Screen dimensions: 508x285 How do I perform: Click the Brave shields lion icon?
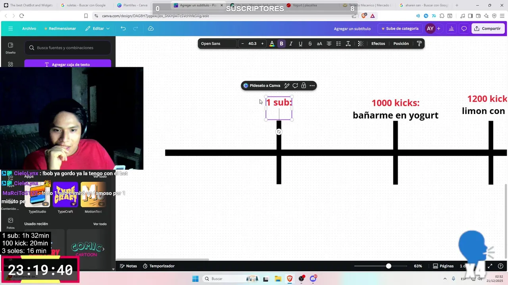(364, 16)
